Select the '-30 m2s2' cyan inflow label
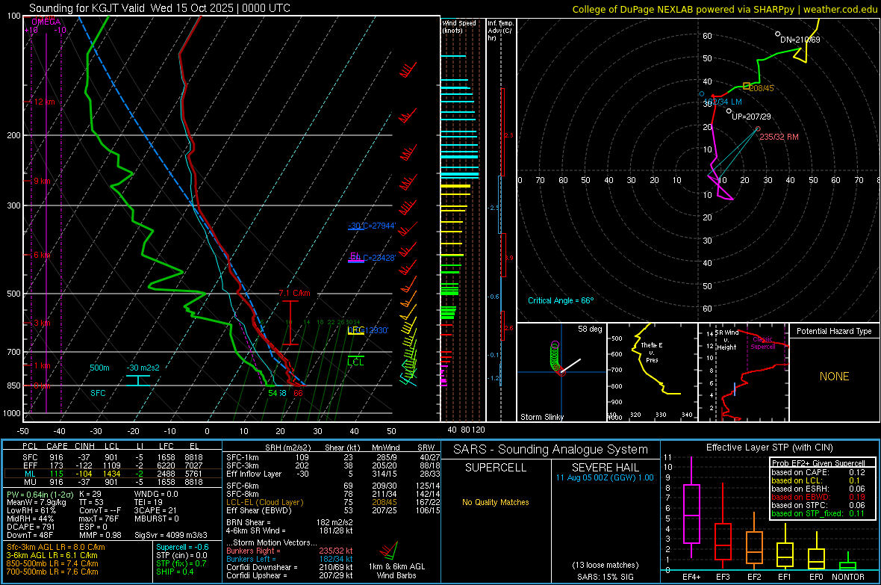This screenshot has height=585, width=881. 143,368
